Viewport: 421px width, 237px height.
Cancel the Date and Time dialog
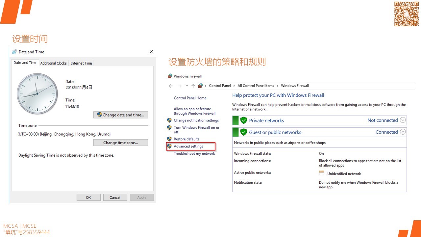coord(115,197)
